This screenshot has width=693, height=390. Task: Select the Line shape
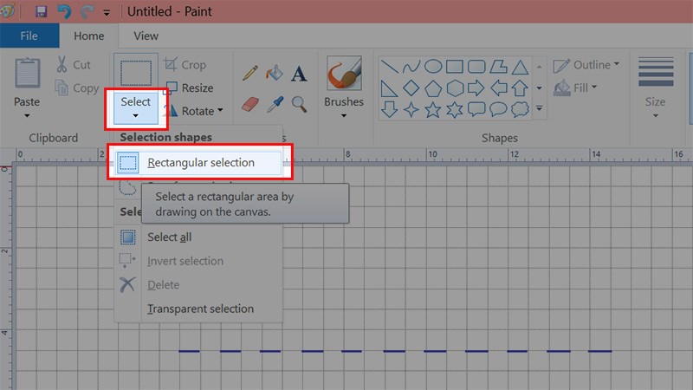coord(389,67)
